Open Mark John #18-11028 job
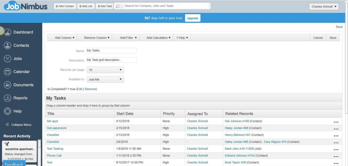 [x=239, y=149]
